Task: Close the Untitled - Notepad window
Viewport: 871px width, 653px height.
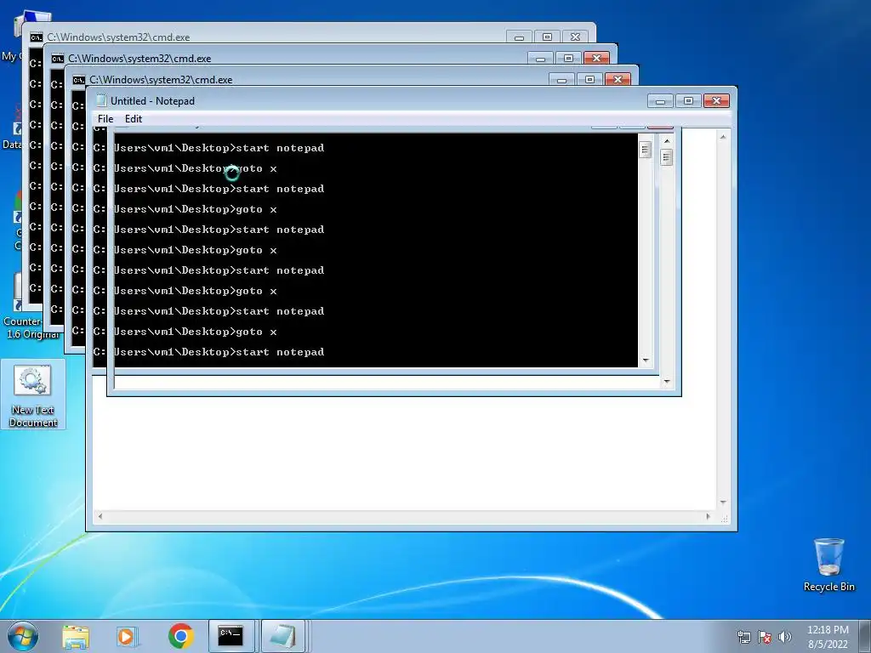Action: coord(716,101)
